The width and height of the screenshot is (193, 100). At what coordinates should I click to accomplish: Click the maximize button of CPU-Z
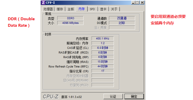(137, 3)
